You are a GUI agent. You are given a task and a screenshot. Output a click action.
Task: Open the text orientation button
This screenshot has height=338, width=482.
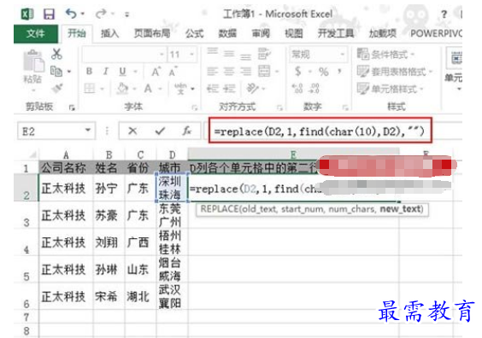pos(252,88)
